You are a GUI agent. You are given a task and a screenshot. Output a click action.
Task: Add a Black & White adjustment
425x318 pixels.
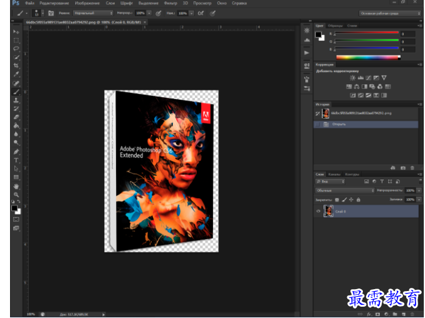365,87
